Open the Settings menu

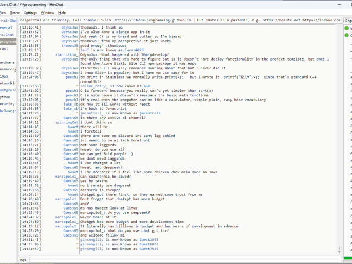coord(31,12)
